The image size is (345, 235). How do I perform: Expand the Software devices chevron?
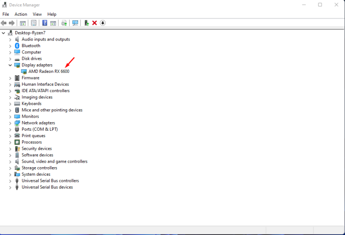pyautogui.click(x=10, y=155)
